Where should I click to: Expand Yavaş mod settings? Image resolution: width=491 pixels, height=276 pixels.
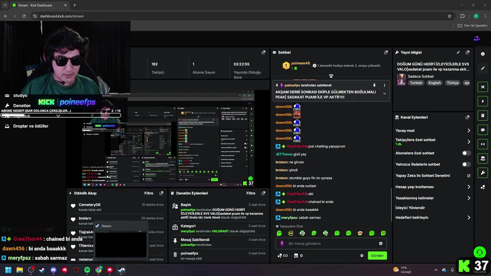coord(433,131)
